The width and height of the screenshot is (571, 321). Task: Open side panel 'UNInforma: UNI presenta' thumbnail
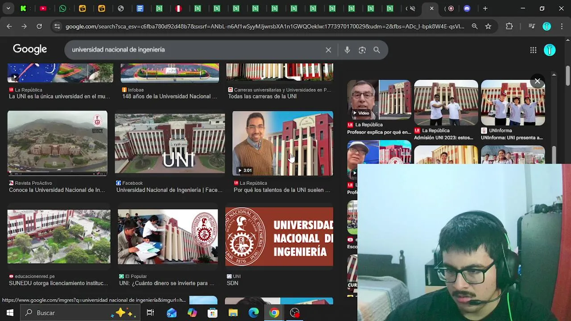pos(513,103)
